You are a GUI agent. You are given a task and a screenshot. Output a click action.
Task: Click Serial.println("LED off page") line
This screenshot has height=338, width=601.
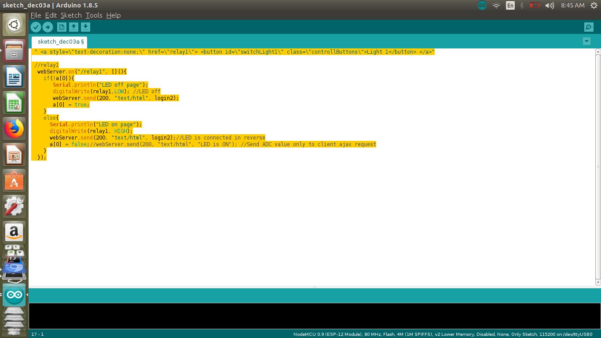[101, 84]
